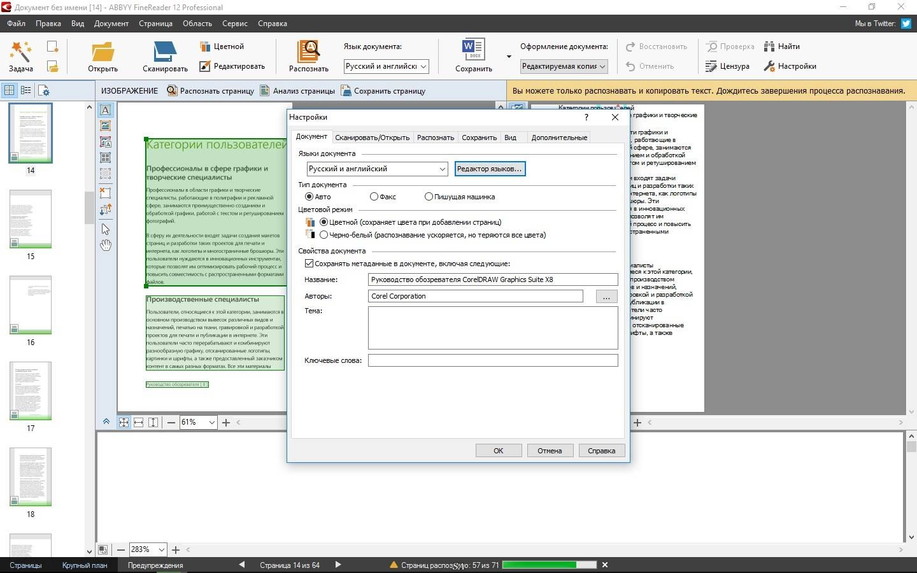Select the Авто document type
Image resolution: width=917 pixels, height=573 pixels.
318,197
